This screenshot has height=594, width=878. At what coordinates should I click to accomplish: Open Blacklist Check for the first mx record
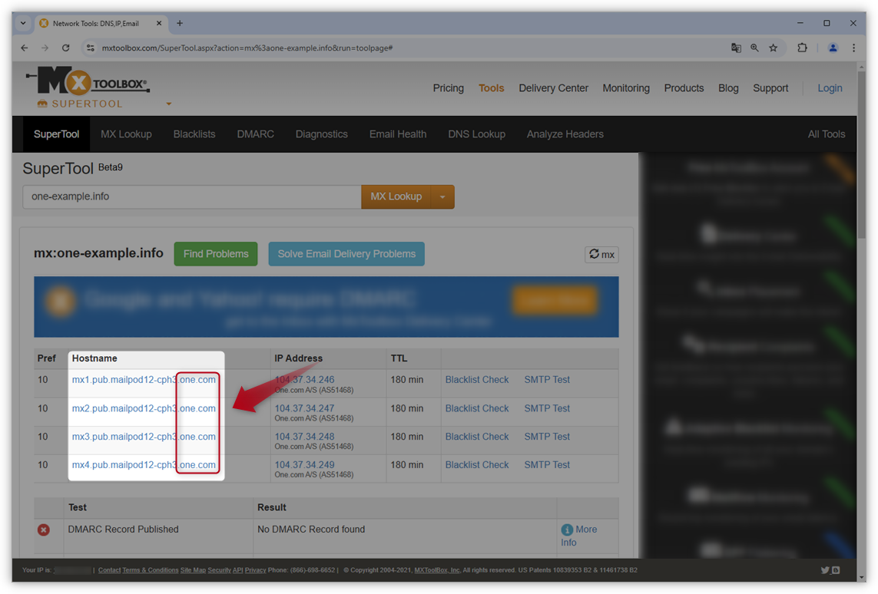[477, 379]
